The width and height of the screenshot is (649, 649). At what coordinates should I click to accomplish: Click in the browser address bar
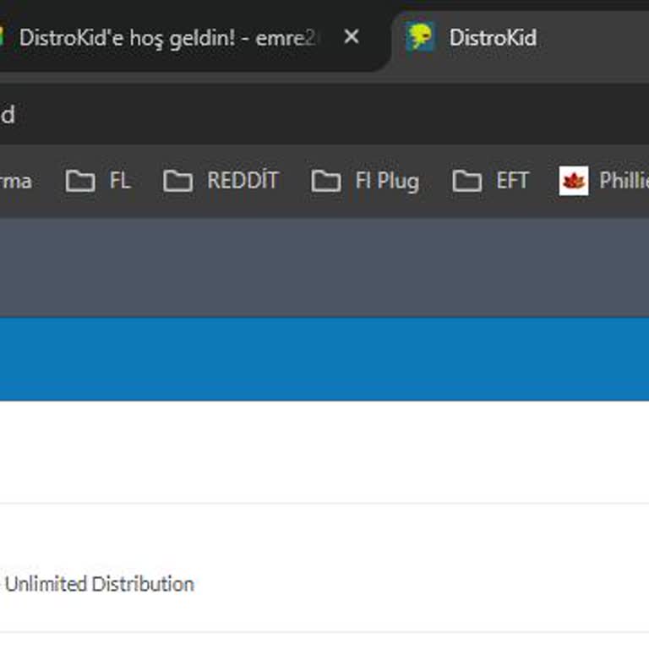click(x=324, y=115)
